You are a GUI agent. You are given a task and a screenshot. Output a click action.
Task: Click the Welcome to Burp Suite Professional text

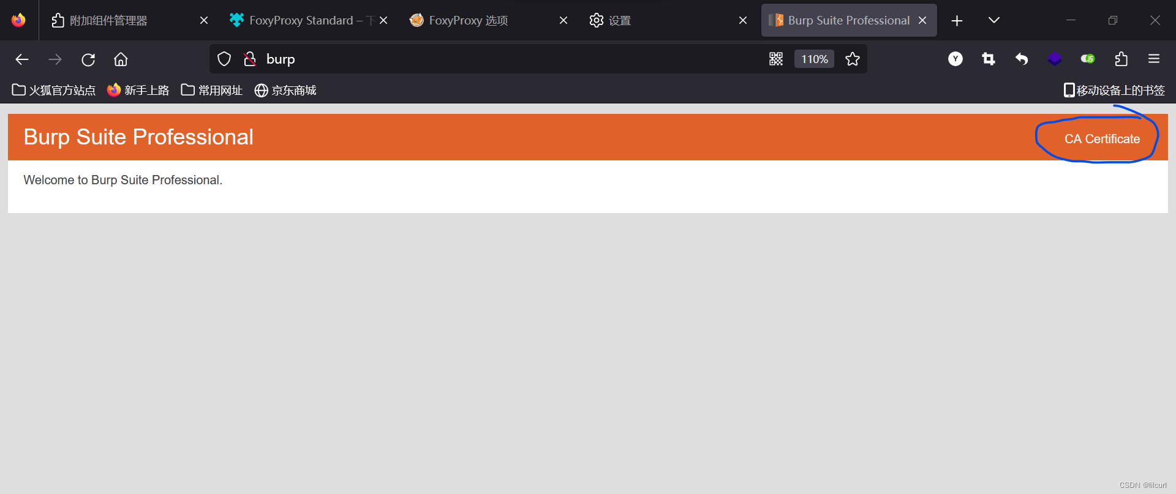point(123,180)
